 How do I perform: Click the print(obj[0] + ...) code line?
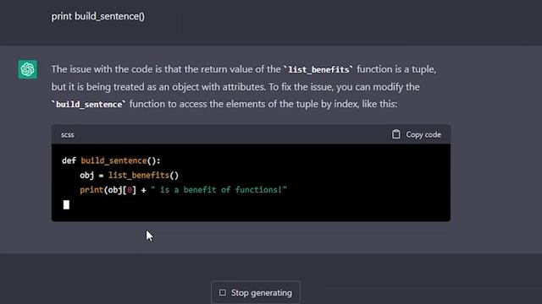(183, 189)
